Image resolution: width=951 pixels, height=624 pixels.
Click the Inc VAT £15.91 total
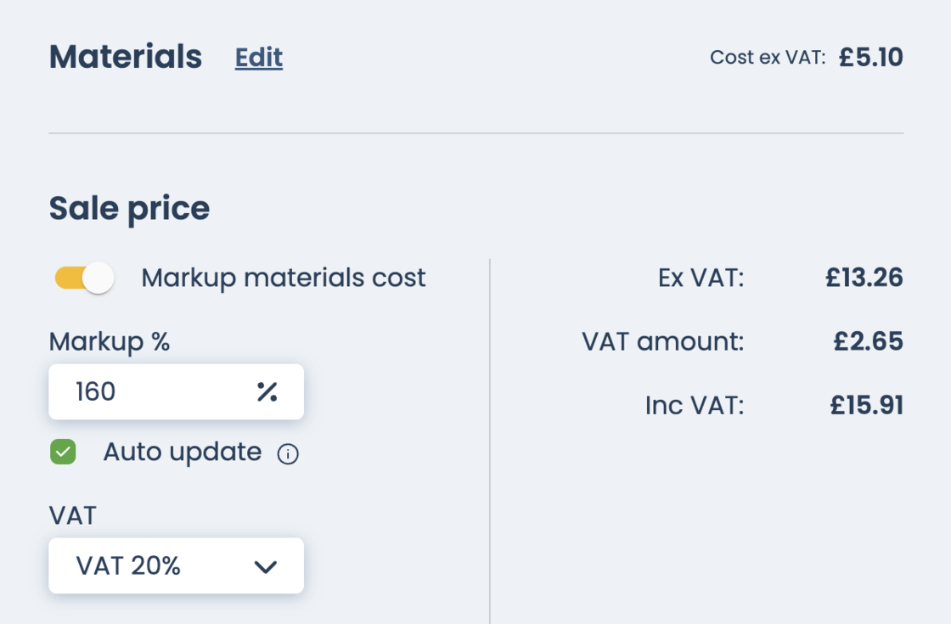coord(866,405)
